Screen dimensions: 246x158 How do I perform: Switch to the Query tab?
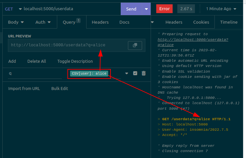pyautogui.click(x=72, y=22)
